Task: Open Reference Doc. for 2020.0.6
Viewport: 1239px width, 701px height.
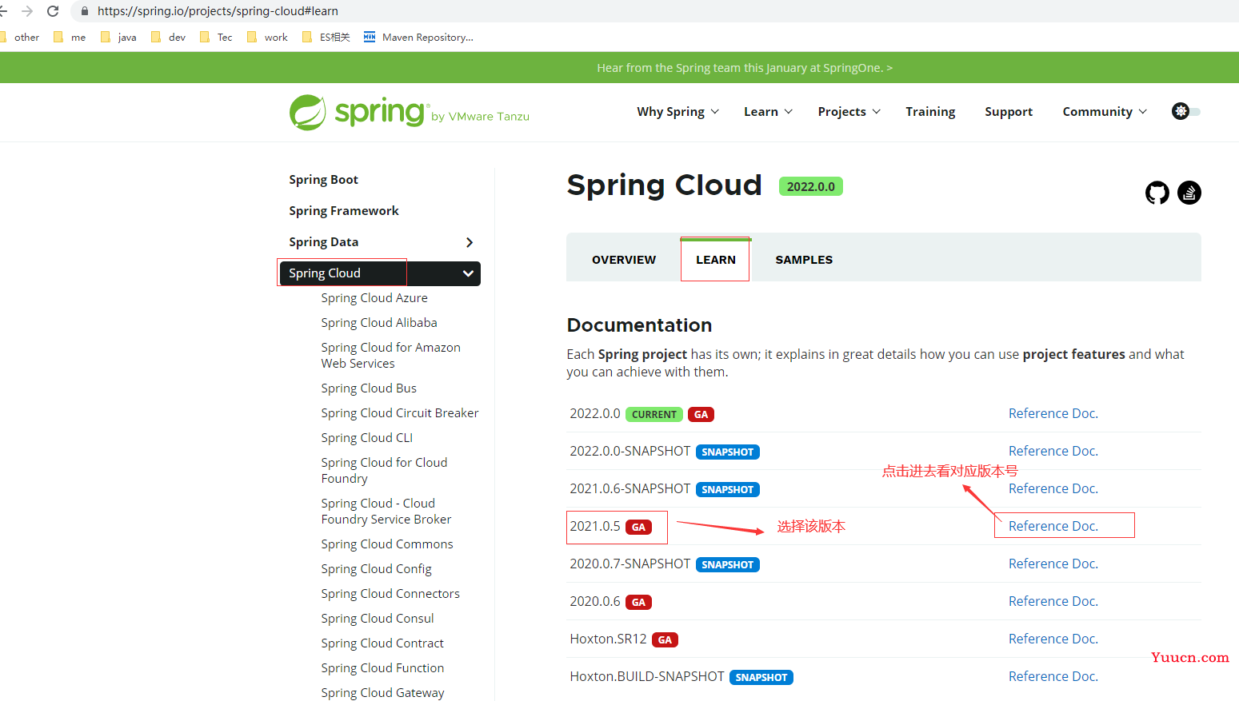Action: coord(1053,601)
